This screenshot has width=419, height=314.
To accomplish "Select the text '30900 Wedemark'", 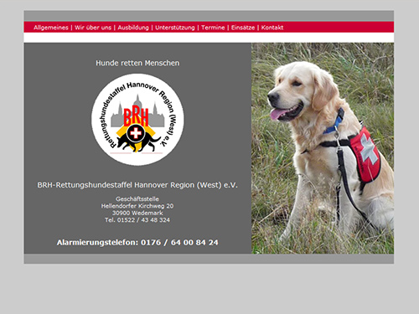I will (137, 213).
